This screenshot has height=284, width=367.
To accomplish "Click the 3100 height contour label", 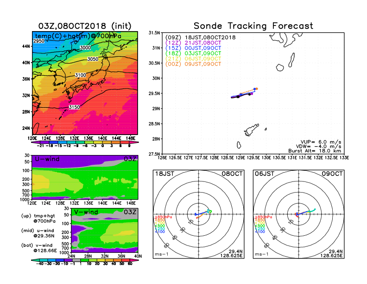I will 81,75.
